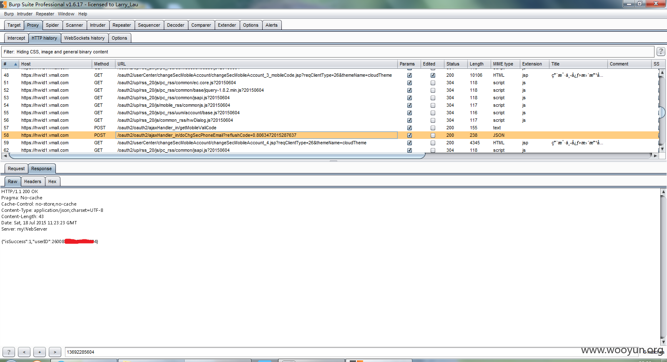667x362 pixels.
Task: Toggle Params checkbox for request 59
Action: tap(409, 143)
